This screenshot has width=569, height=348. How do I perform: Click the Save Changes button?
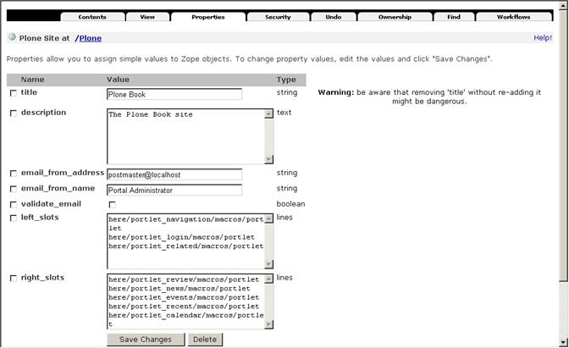(x=146, y=340)
